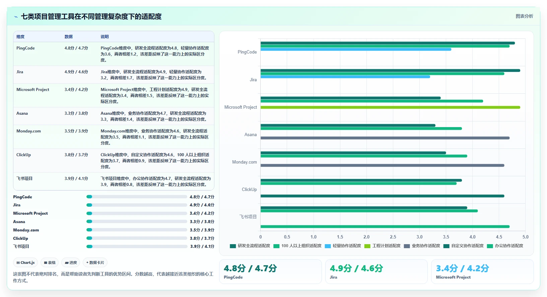Click the table value 4.9分 / 4.6分
The image size is (547, 297).
pyautogui.click(x=76, y=72)
